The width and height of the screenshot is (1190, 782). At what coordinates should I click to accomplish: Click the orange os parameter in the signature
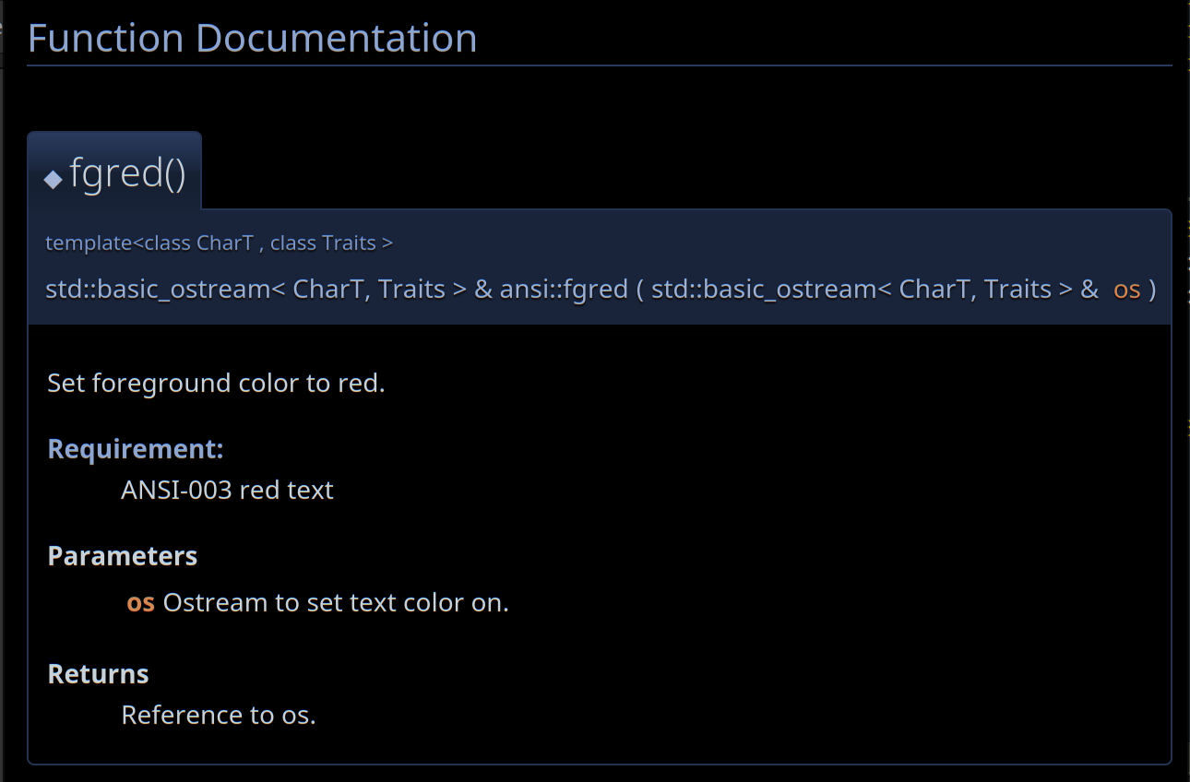pyautogui.click(x=1127, y=290)
